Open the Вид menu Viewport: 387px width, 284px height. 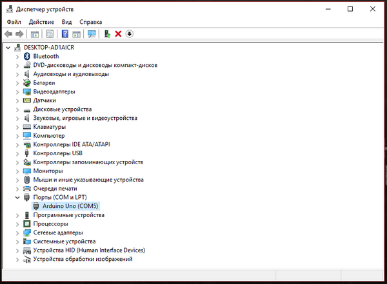(66, 22)
